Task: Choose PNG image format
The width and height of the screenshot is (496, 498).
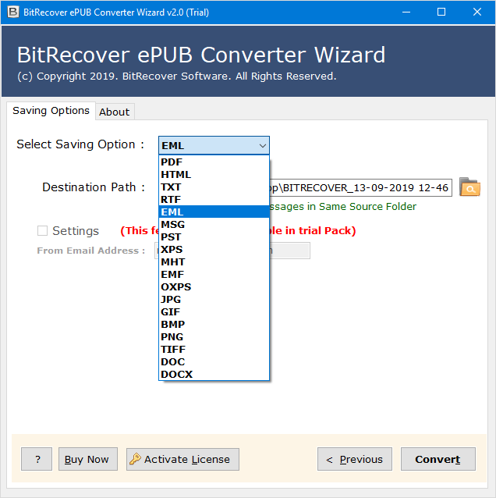Action: click(x=214, y=336)
